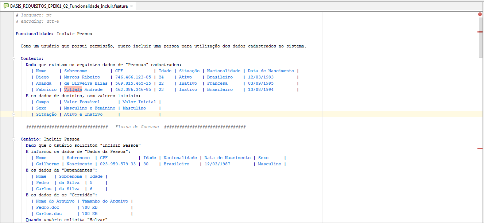The width and height of the screenshot is (484, 223).
Task: Click the "# language: pt" comment
Action: 34,15
